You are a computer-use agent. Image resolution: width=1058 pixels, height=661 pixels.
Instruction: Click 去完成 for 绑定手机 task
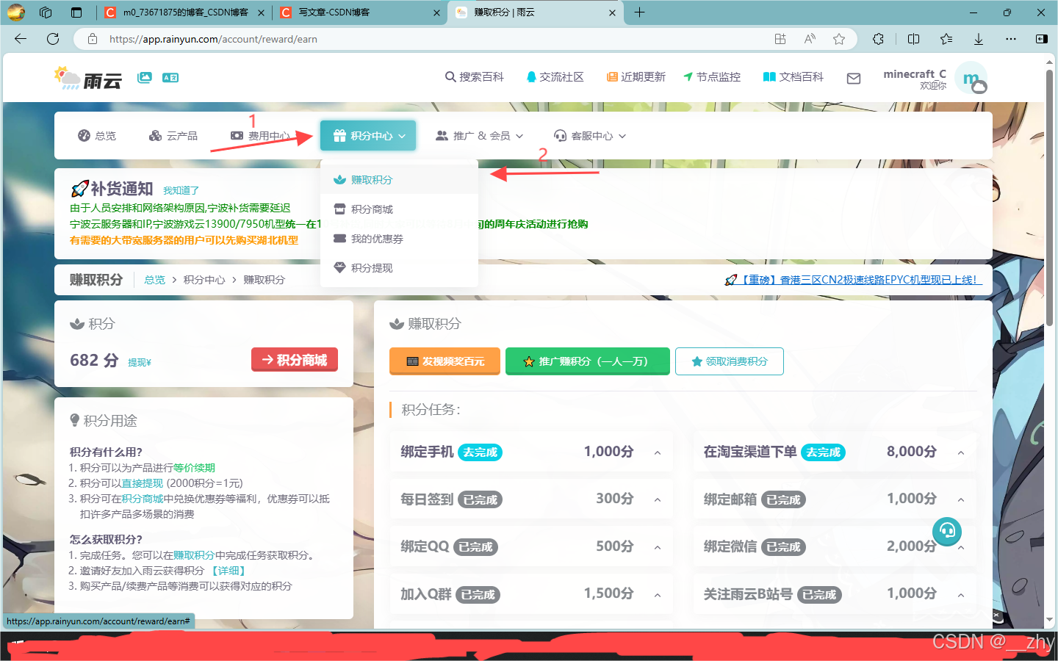click(x=481, y=452)
